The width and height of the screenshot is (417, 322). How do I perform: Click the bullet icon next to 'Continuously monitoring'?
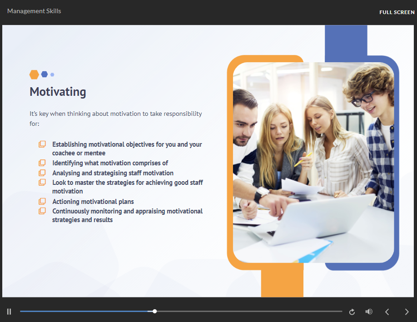42,211
